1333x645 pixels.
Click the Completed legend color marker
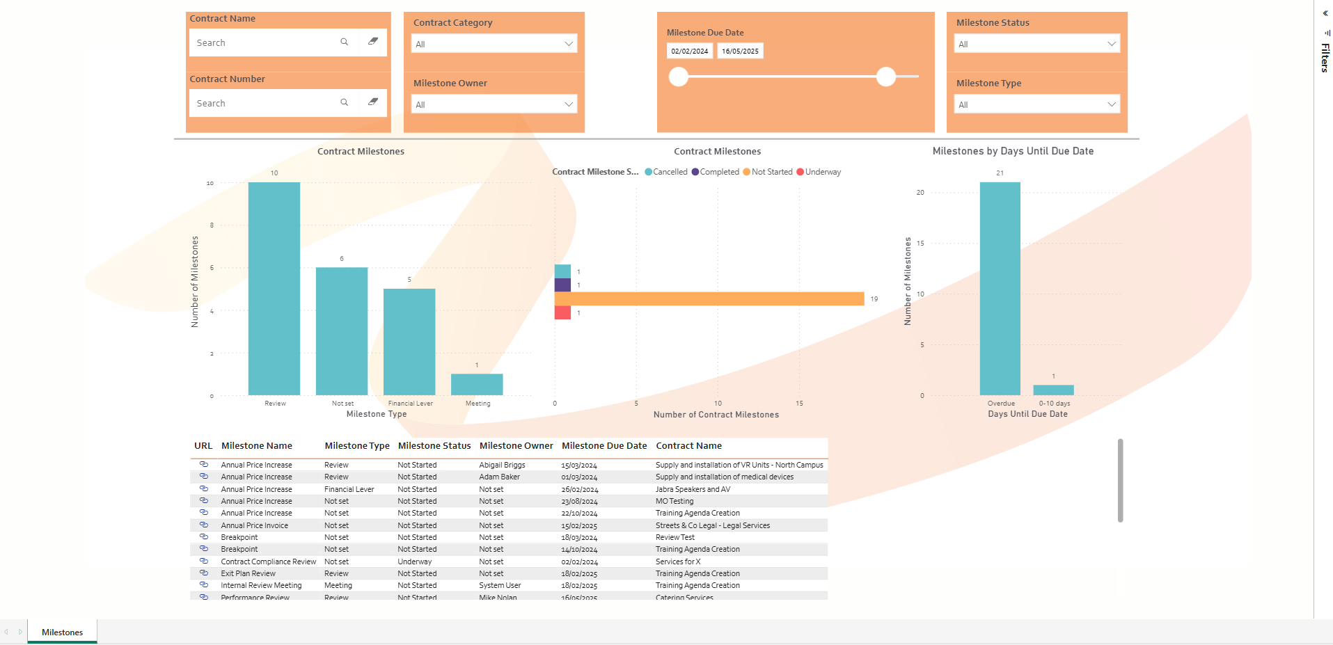point(695,172)
